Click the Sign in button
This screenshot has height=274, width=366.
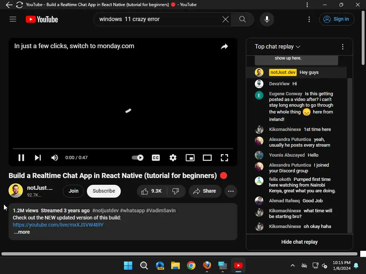point(336,19)
